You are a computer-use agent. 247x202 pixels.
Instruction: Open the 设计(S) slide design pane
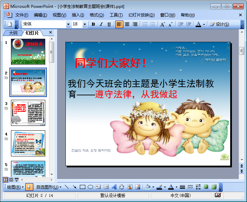pyautogui.click(x=219, y=24)
